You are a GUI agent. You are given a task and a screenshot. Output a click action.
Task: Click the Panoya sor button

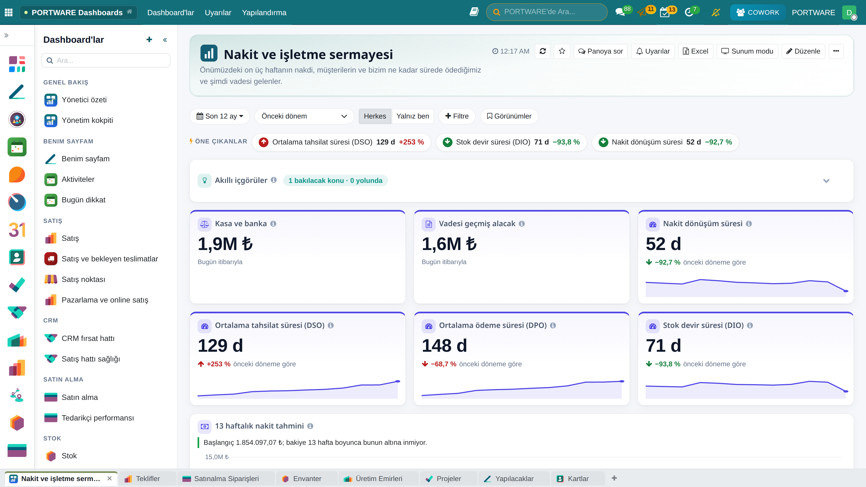tap(601, 51)
